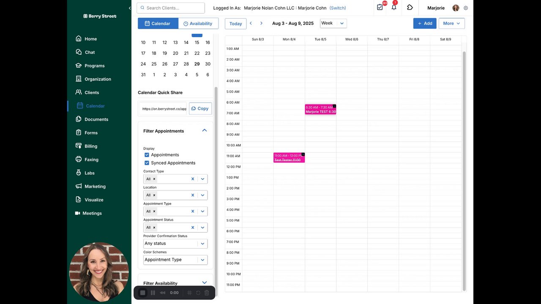Viewport: 541px width, 304px height.
Task: Open Marjorie profile avatar
Action: [456, 8]
